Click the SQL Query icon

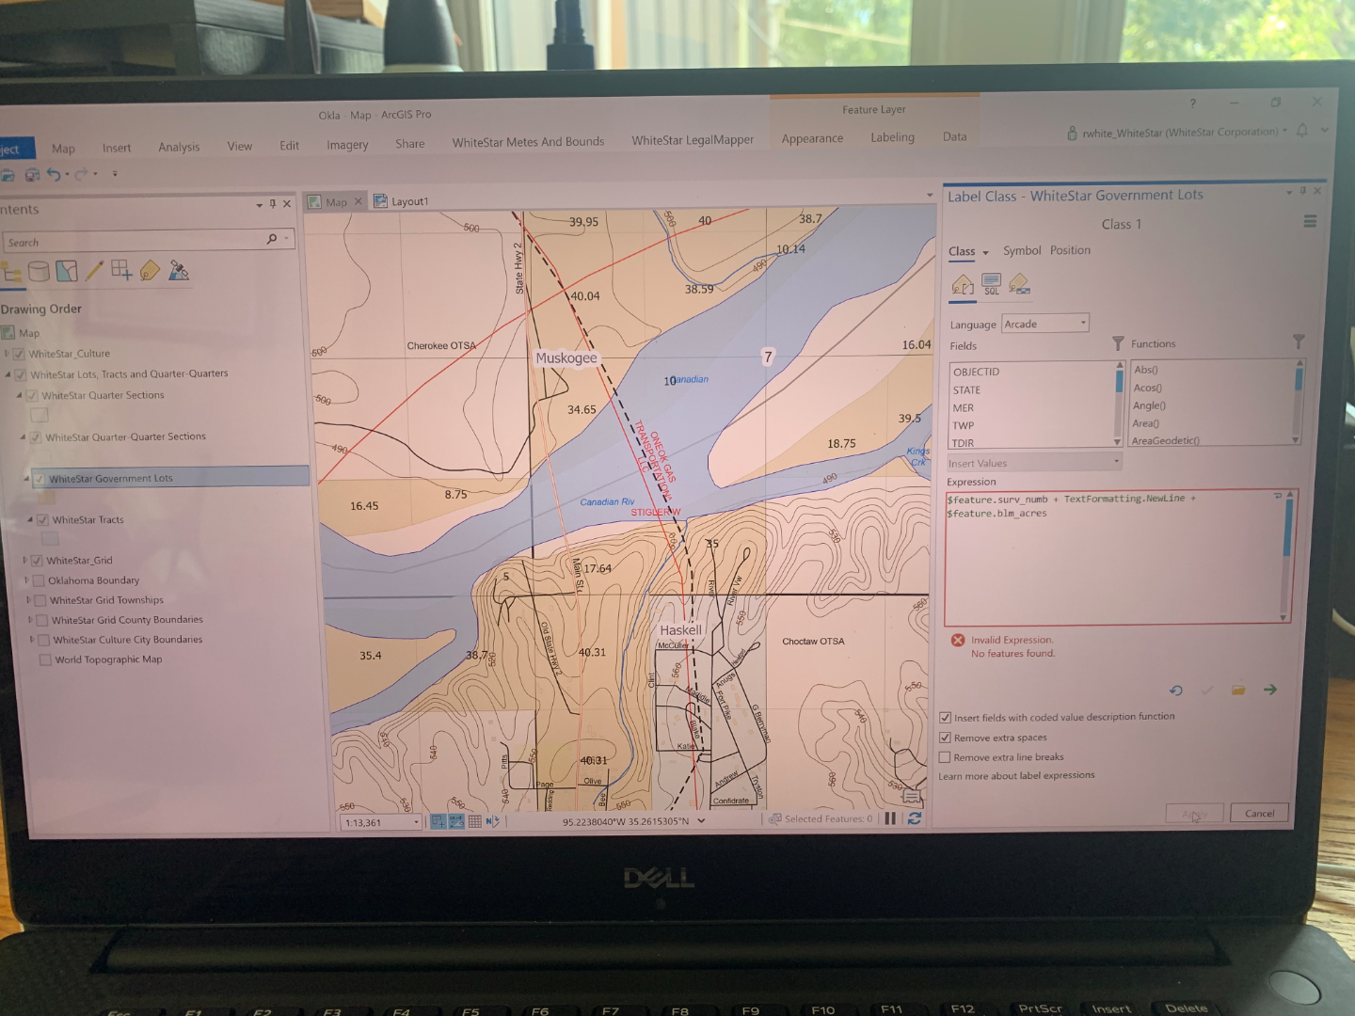point(991,284)
